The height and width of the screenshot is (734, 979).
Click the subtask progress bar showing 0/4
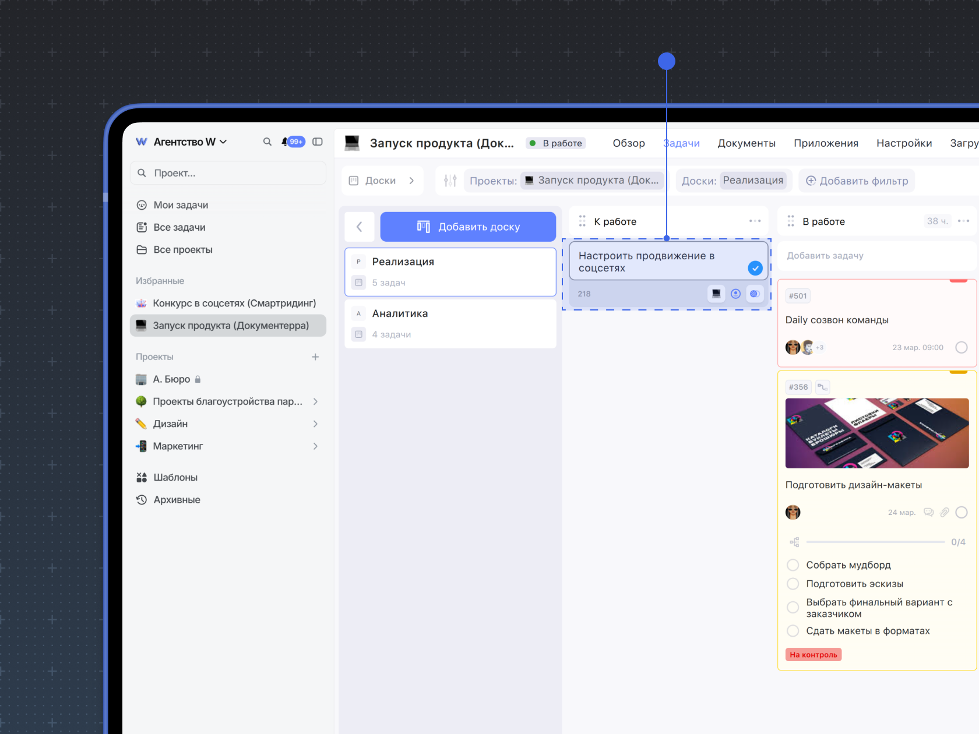click(x=875, y=542)
